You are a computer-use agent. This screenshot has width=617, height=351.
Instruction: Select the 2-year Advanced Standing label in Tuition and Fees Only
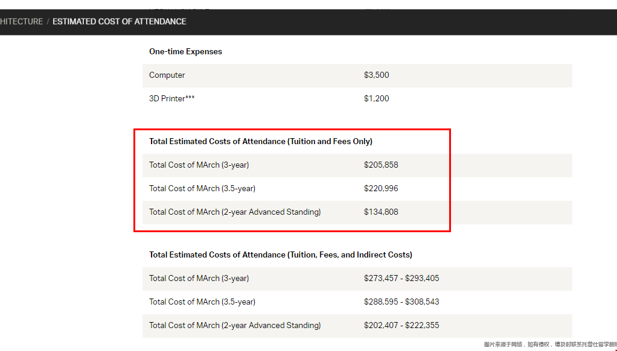coord(235,212)
